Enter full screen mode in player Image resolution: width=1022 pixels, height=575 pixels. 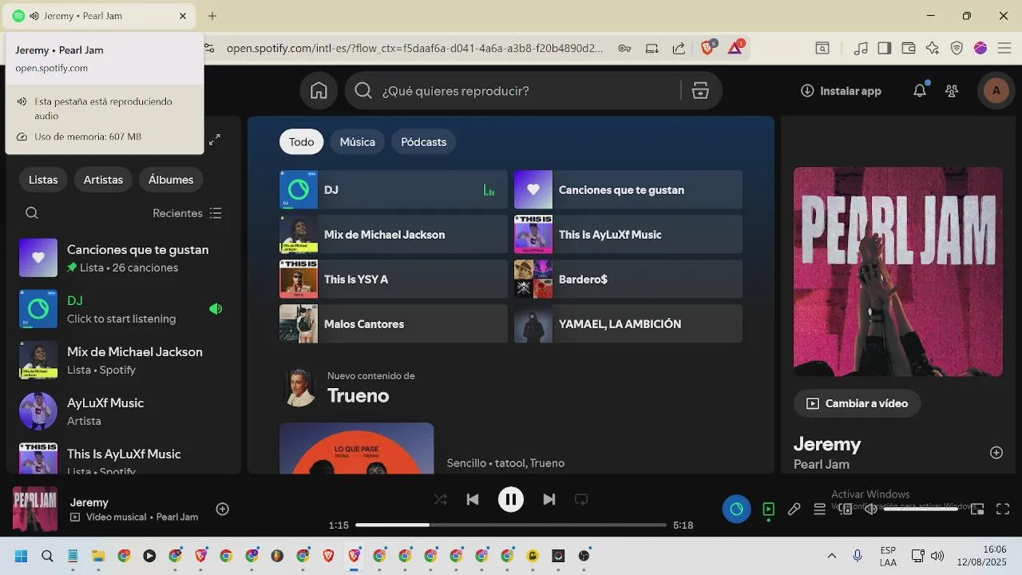coord(1003,509)
